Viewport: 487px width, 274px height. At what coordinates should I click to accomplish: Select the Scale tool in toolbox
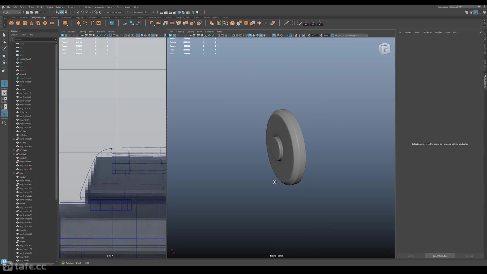pyautogui.click(x=4, y=70)
